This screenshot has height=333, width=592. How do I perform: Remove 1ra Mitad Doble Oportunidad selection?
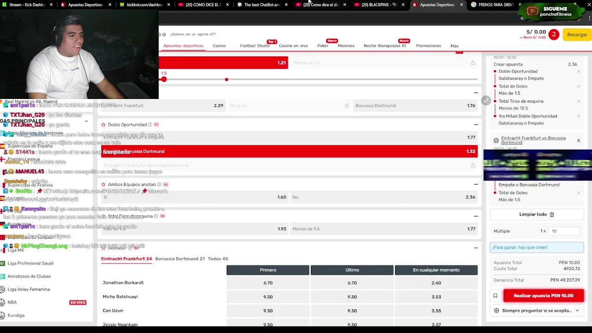[578, 116]
